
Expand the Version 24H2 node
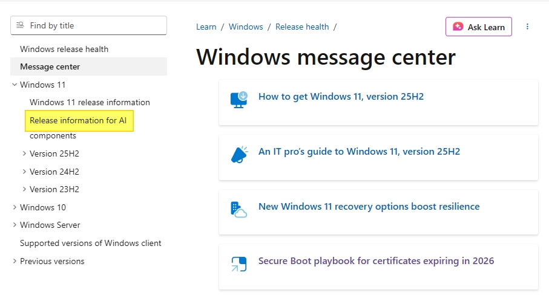pos(24,172)
